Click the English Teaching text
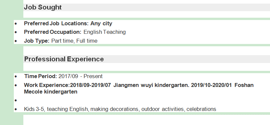Image resolution: width=270 pixels, height=125 pixels. coord(105,32)
